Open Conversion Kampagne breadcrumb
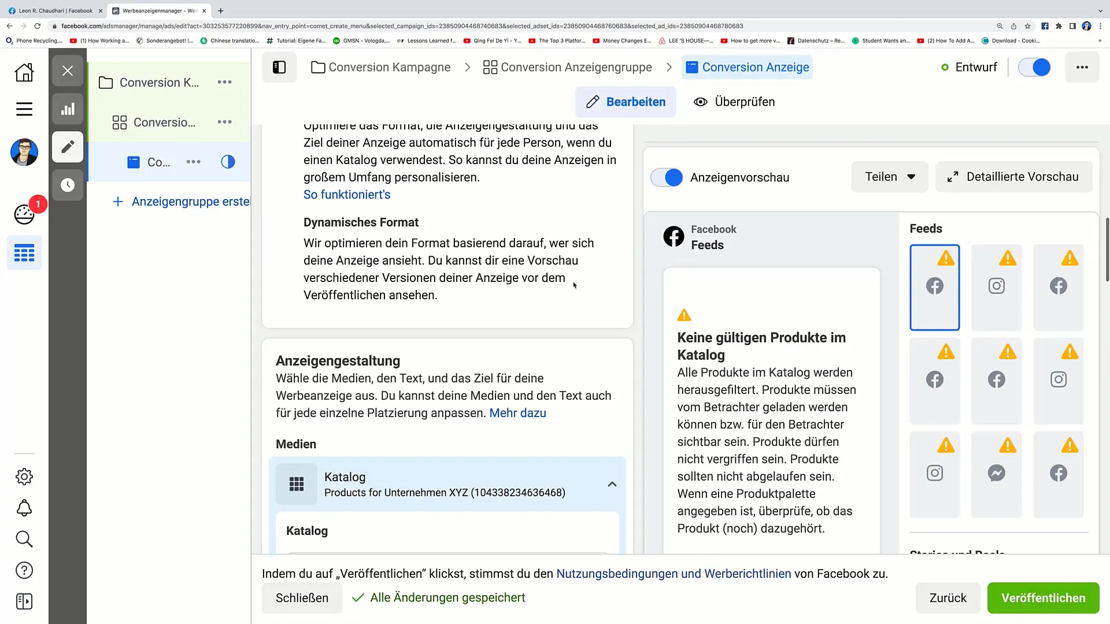This screenshot has width=1110, height=624. click(x=381, y=67)
